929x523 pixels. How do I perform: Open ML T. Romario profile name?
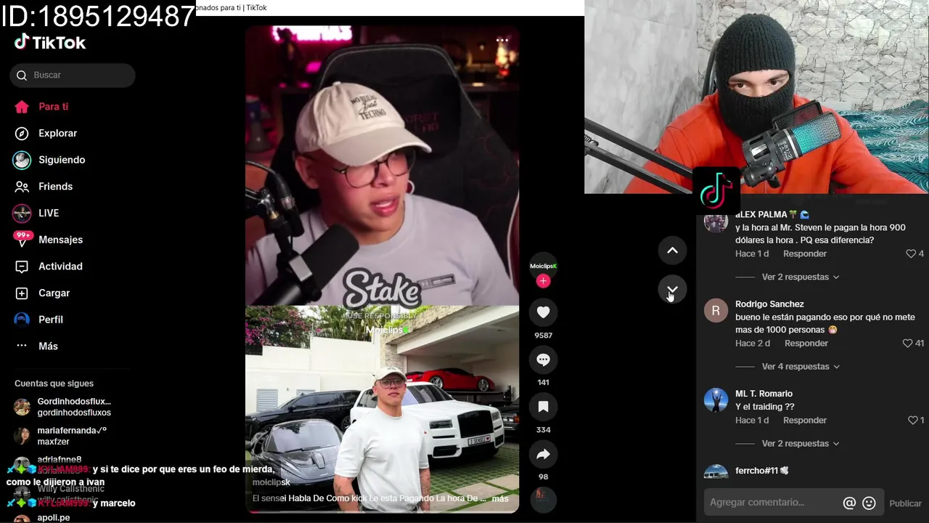point(764,394)
